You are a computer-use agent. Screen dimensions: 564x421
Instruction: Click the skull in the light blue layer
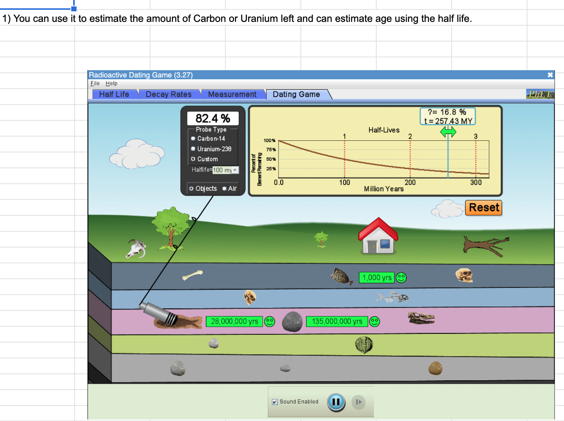tap(250, 297)
